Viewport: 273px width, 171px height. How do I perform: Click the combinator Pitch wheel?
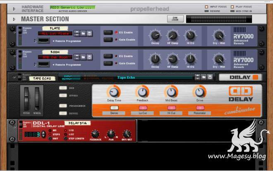[26, 98]
